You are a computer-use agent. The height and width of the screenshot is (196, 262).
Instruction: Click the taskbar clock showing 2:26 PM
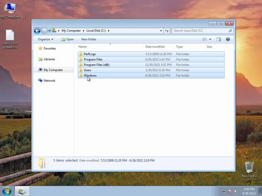[x=249, y=191]
